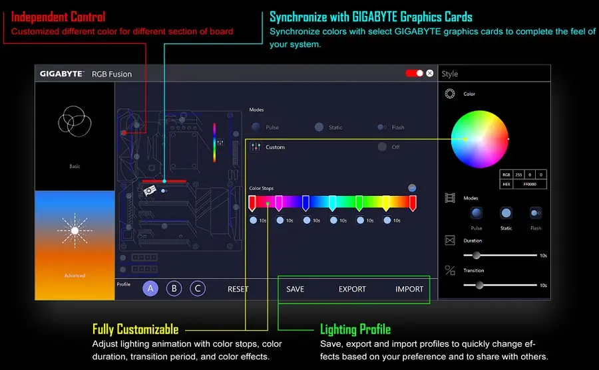This screenshot has height=370, width=599.
Task: Click the "Style" panel header
Action: click(450, 74)
